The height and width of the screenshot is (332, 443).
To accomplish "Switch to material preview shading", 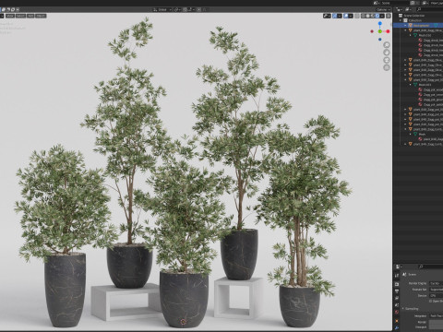I will coord(373,16).
